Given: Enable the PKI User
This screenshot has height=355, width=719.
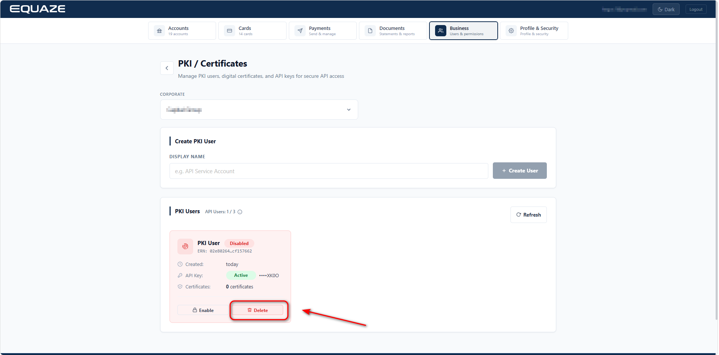Looking at the screenshot, I should (x=203, y=310).
